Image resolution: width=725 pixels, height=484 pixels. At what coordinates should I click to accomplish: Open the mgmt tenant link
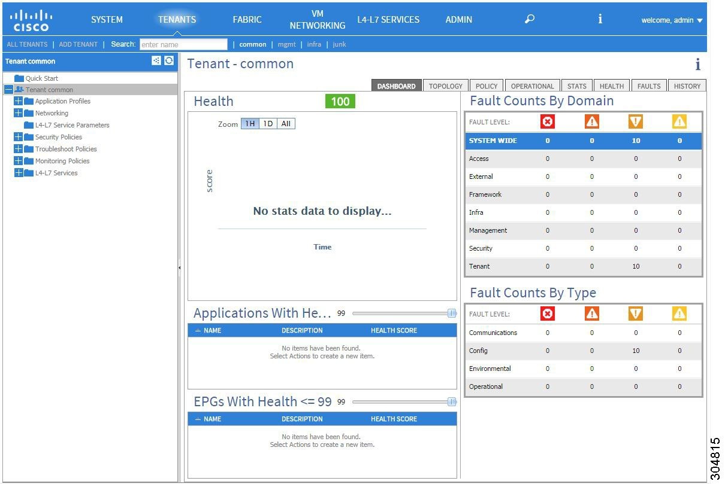[x=287, y=44]
